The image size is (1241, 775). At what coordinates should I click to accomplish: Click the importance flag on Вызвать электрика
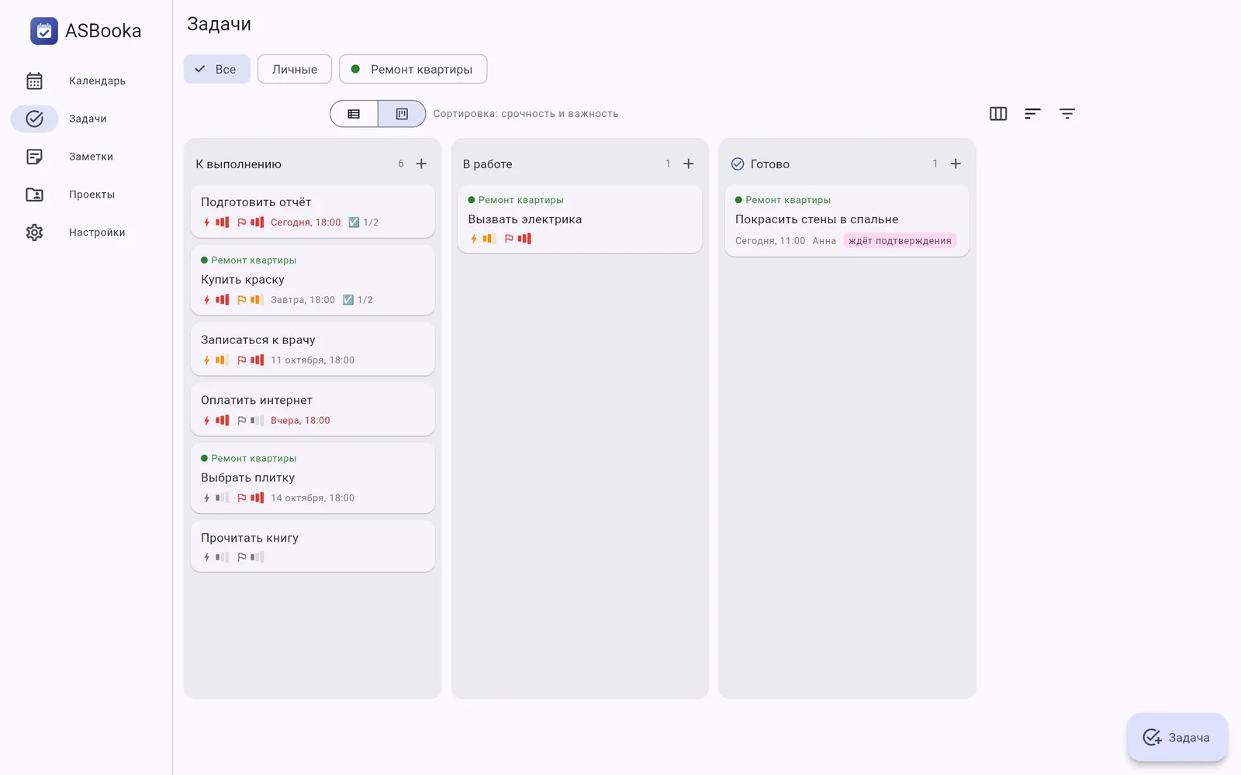point(509,239)
